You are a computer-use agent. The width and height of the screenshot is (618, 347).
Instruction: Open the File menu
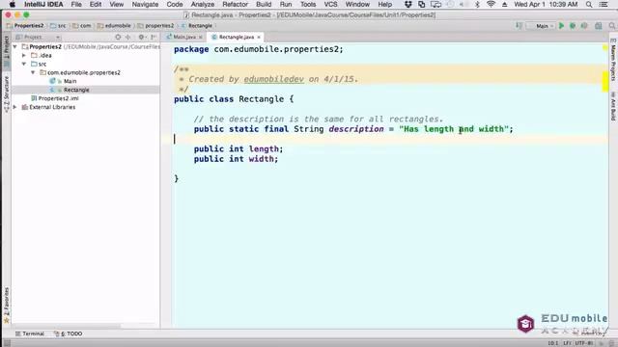[76, 4]
